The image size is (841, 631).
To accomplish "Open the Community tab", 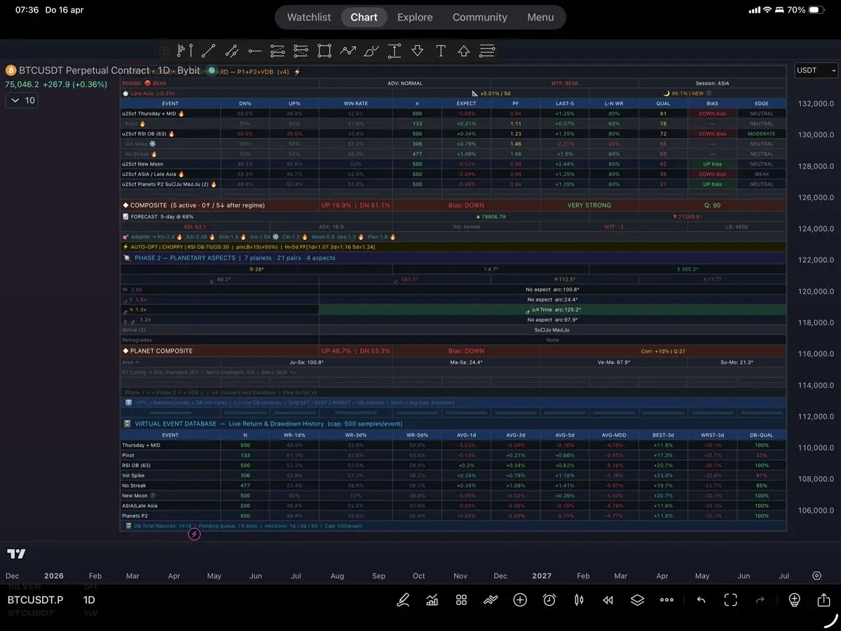I will tap(479, 18).
